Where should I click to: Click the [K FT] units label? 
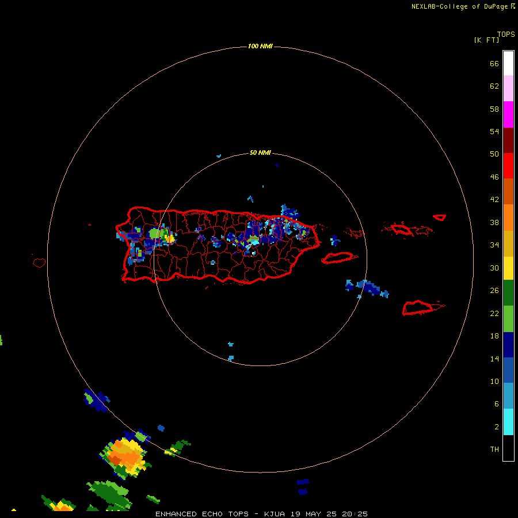[486, 40]
